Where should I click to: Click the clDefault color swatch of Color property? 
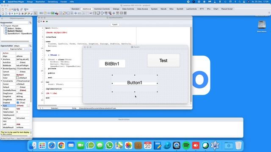coord(17,78)
